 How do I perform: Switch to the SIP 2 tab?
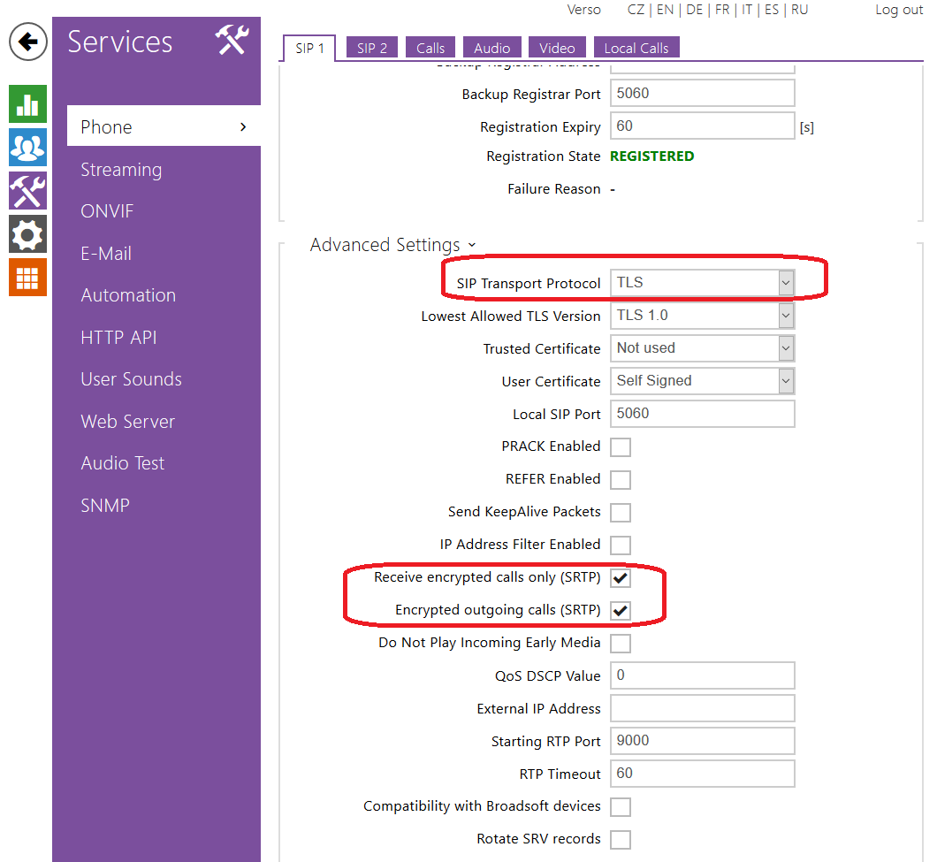tap(372, 48)
